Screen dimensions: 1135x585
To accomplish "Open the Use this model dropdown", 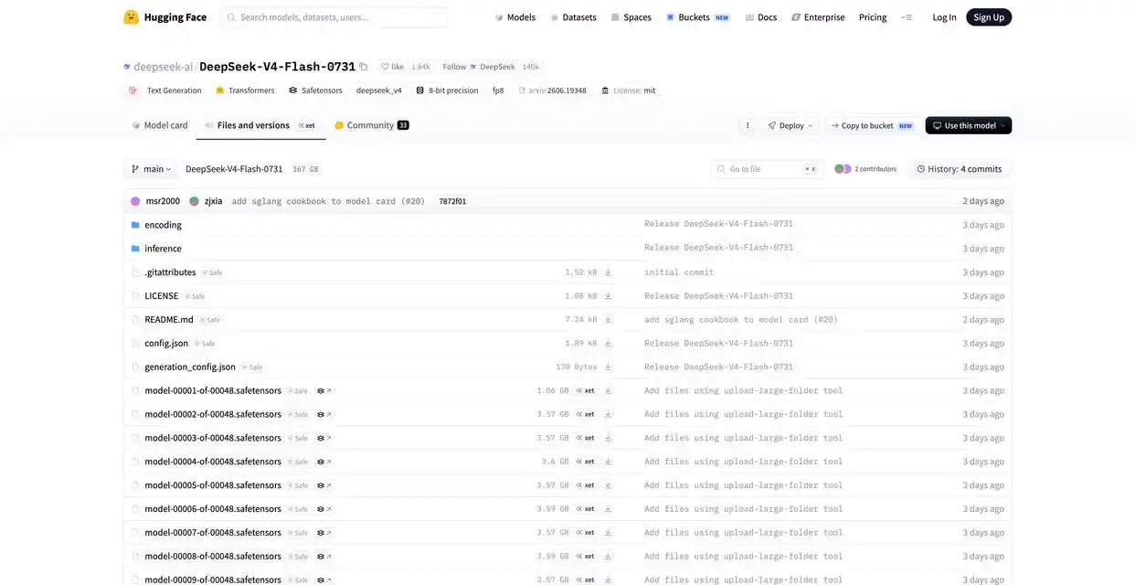I will (x=968, y=125).
